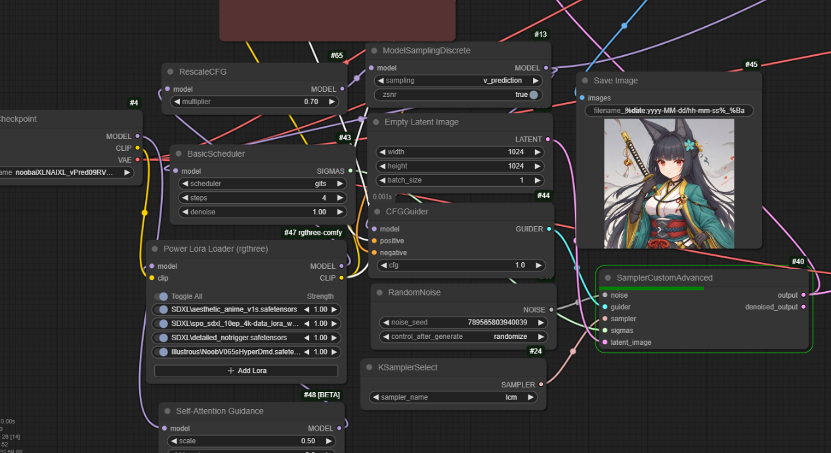Collapse the ModelSamplingDiscrete node via title dot

[374, 50]
